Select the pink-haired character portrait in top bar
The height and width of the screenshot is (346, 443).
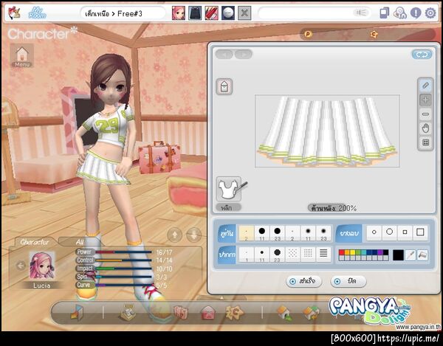coord(179,13)
